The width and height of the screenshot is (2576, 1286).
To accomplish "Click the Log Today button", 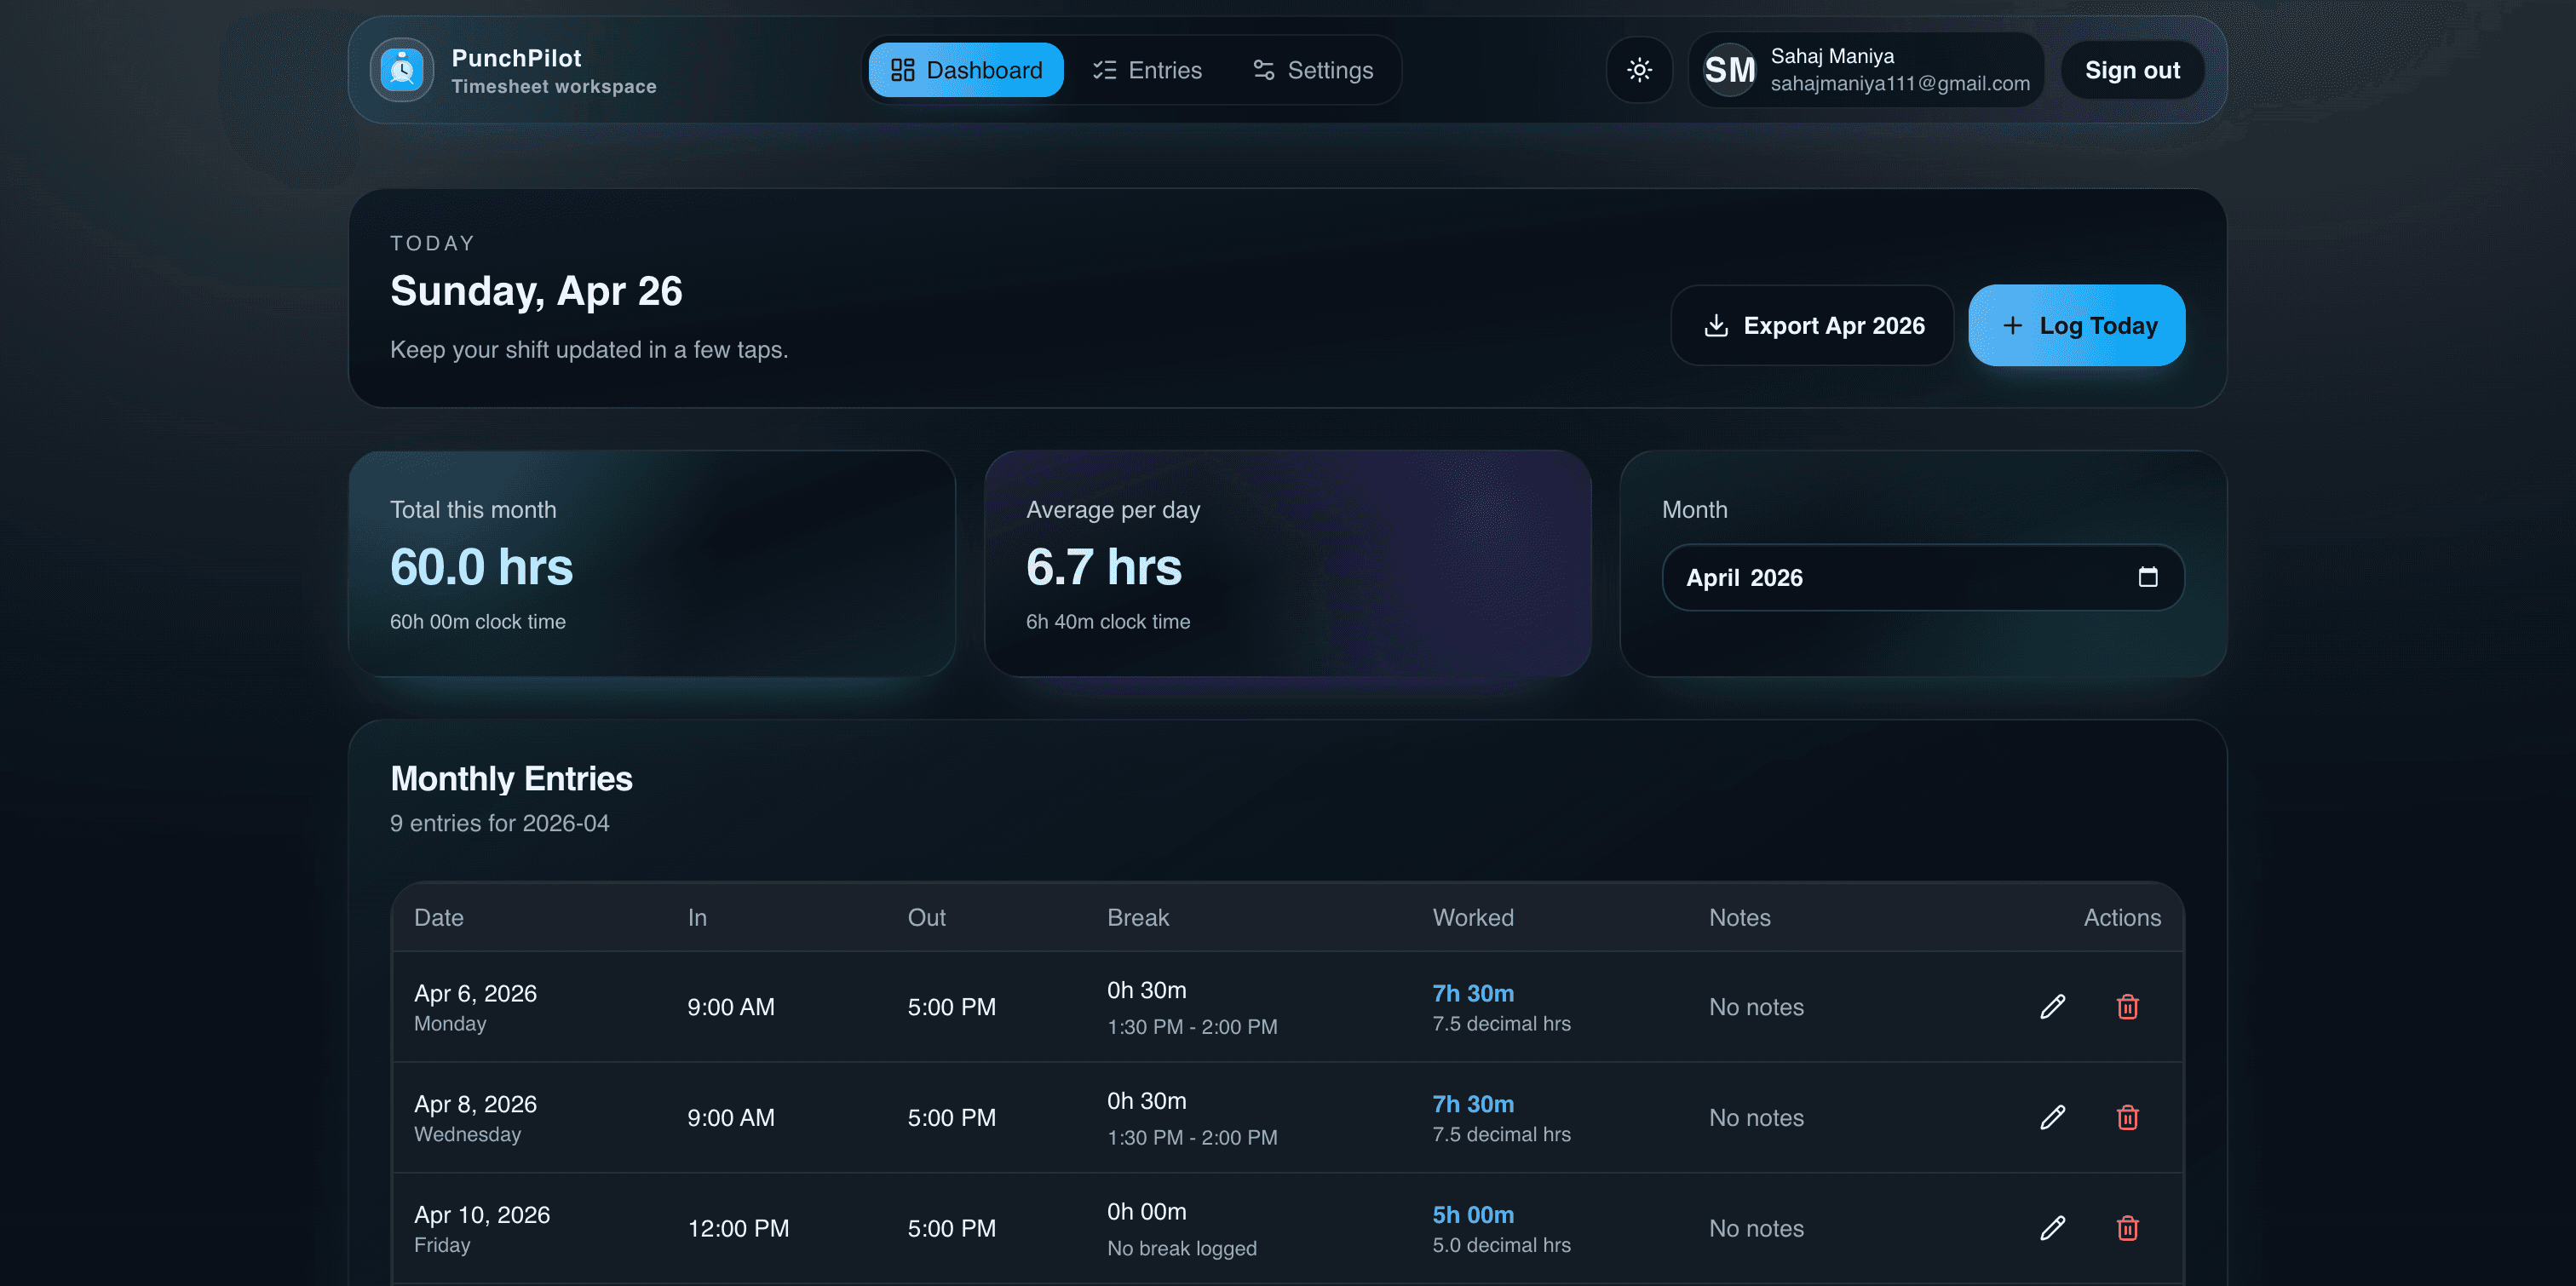I will [2077, 326].
